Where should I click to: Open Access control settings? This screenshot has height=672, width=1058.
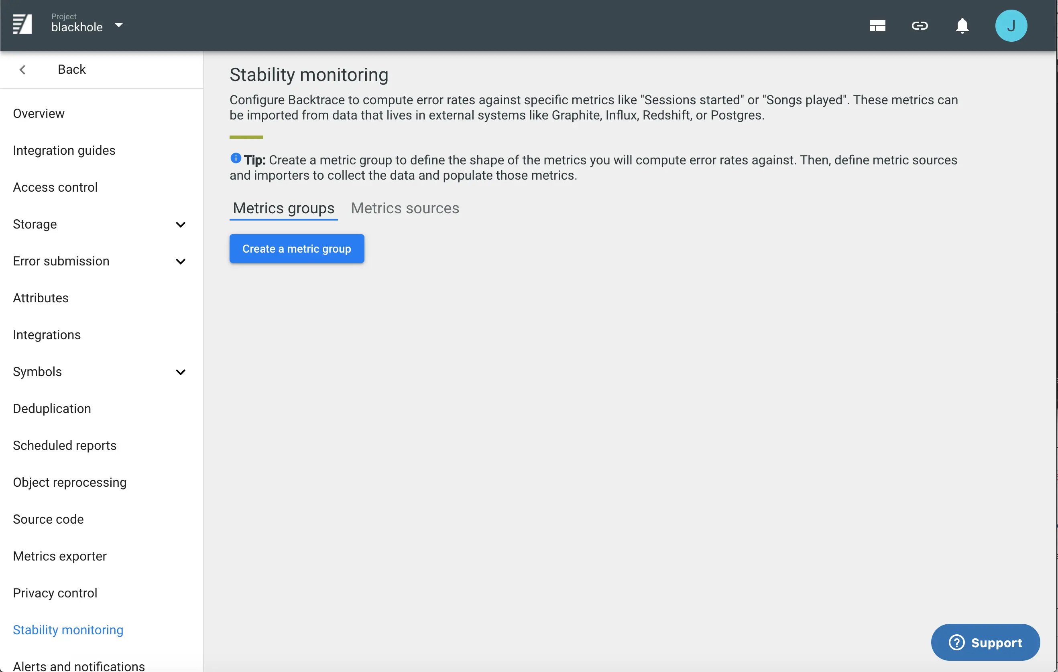click(x=55, y=187)
